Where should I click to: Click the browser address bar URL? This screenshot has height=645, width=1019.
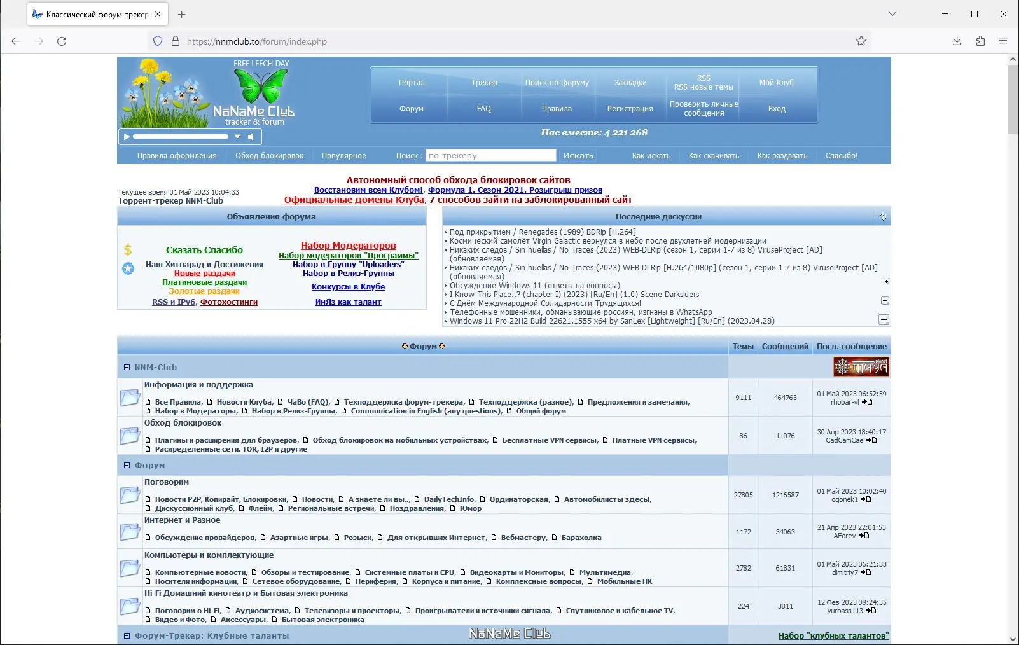[x=257, y=41]
